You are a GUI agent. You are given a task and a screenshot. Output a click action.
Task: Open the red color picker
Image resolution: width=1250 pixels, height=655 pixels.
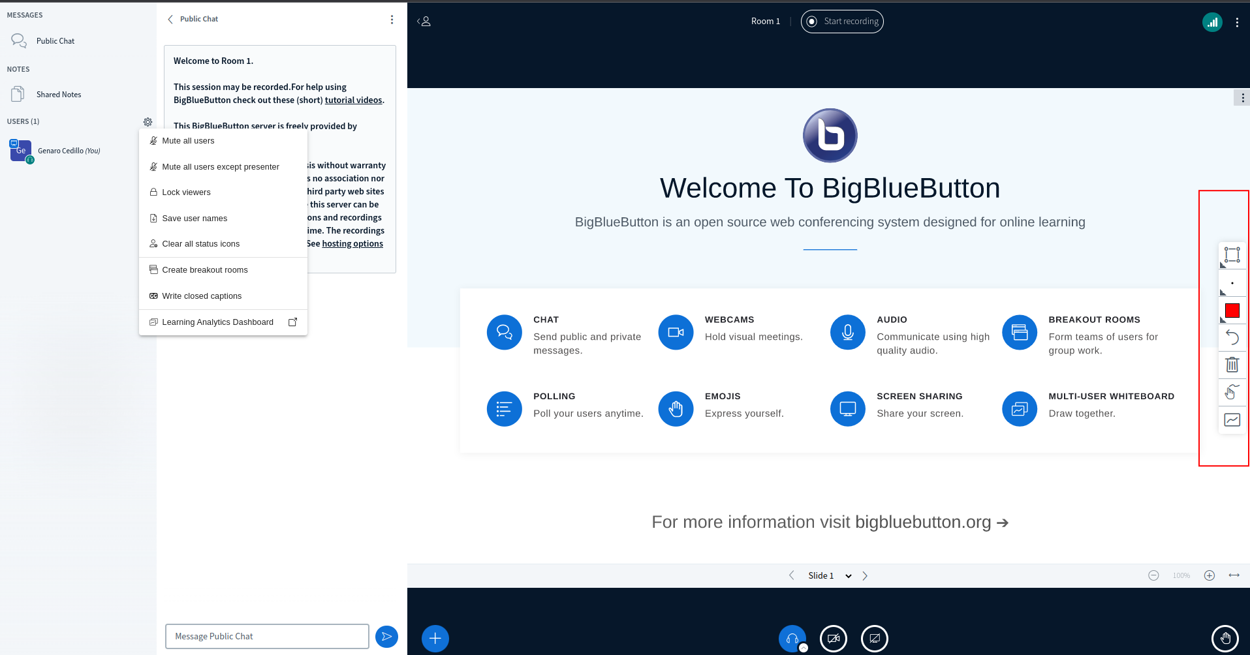1232,311
